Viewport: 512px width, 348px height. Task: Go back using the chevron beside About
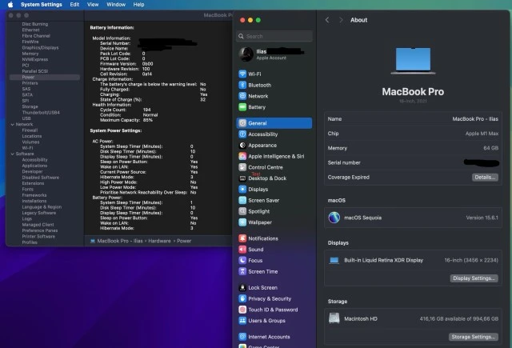(x=327, y=20)
